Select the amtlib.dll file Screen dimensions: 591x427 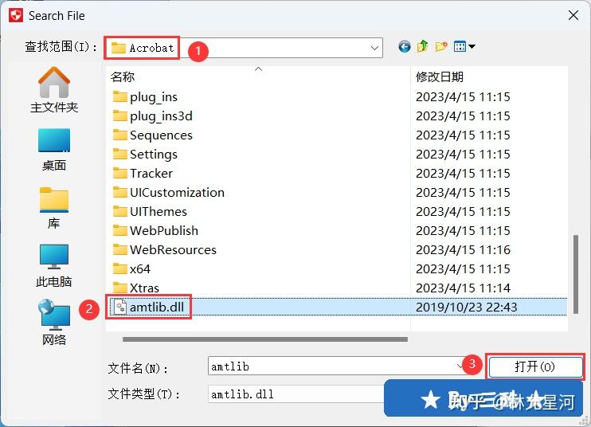pos(149,308)
